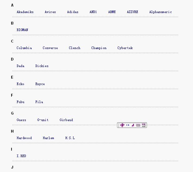This screenshot has height=172, width=193.
Task: Click the Fila brand link
Action: (x=39, y=102)
